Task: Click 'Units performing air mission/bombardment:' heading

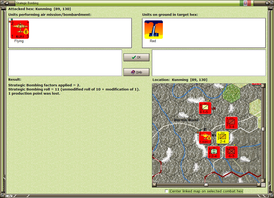Action: [50, 15]
